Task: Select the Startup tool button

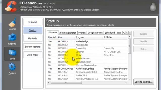Action: pyautogui.click(x=33, y=30)
